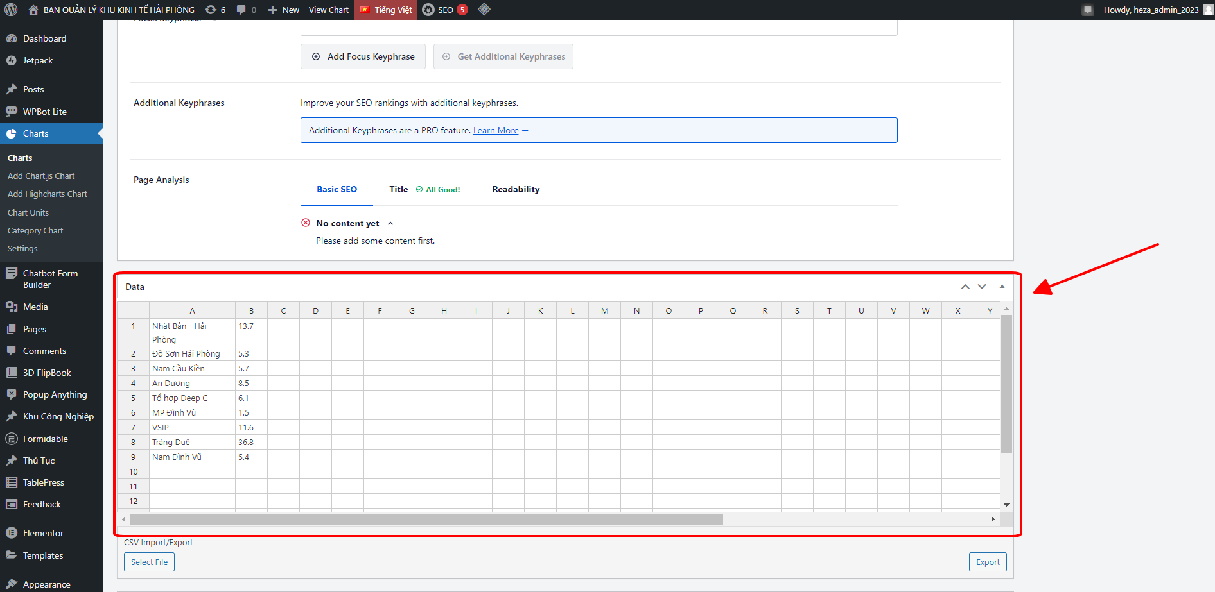Open Elementor in the sidebar
This screenshot has height=592, width=1215.
(43, 533)
